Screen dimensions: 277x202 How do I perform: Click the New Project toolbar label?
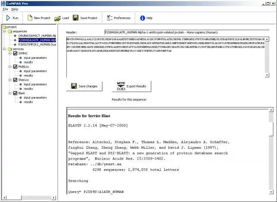[42, 18]
